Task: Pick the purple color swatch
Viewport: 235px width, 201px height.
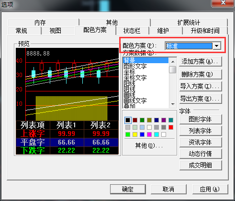Action: (164, 120)
